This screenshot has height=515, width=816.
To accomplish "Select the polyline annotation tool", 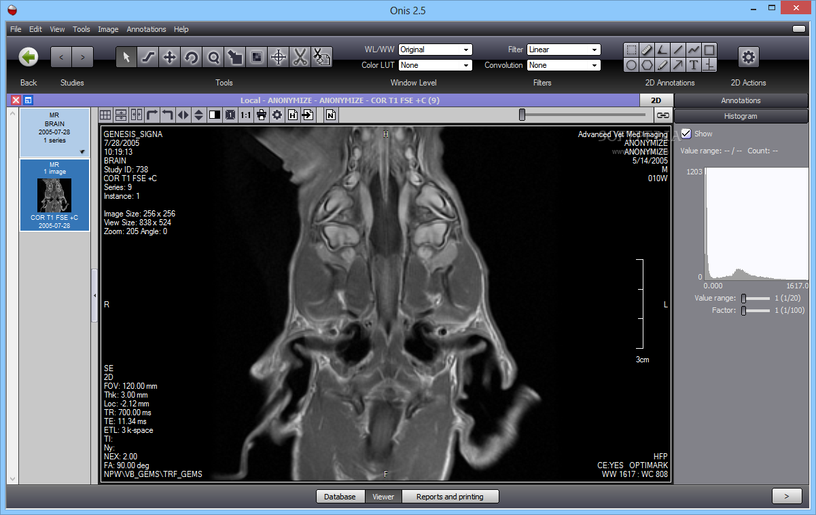I will [x=694, y=50].
